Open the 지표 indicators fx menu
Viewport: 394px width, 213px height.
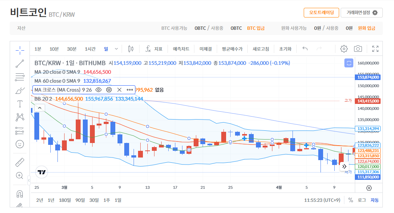click(x=154, y=49)
